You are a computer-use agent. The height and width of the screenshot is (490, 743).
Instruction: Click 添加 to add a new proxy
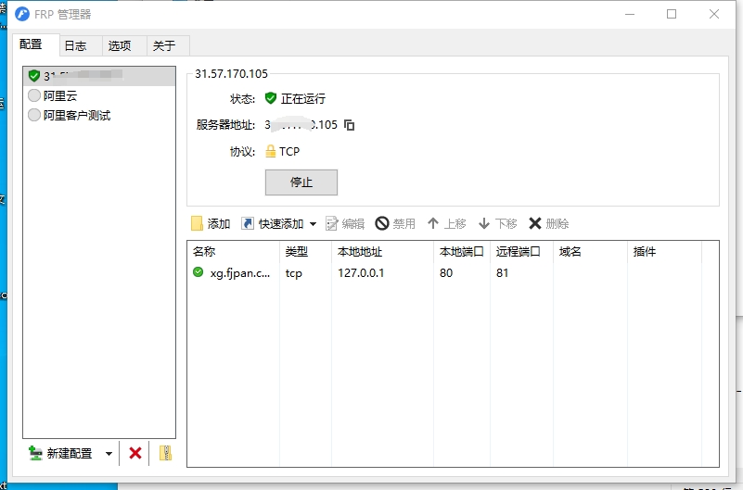(x=210, y=223)
